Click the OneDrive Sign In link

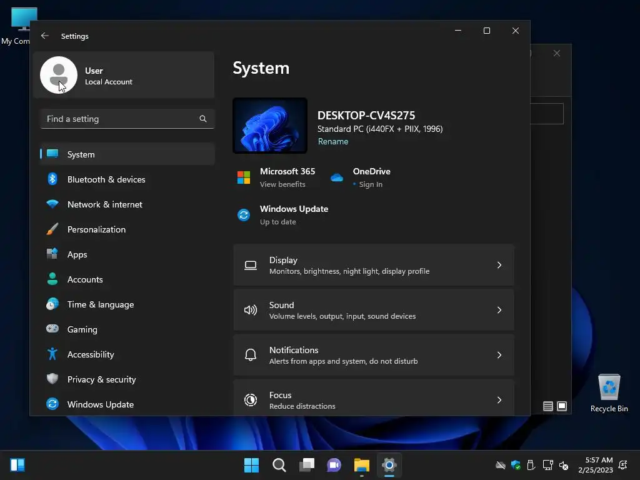click(x=371, y=184)
